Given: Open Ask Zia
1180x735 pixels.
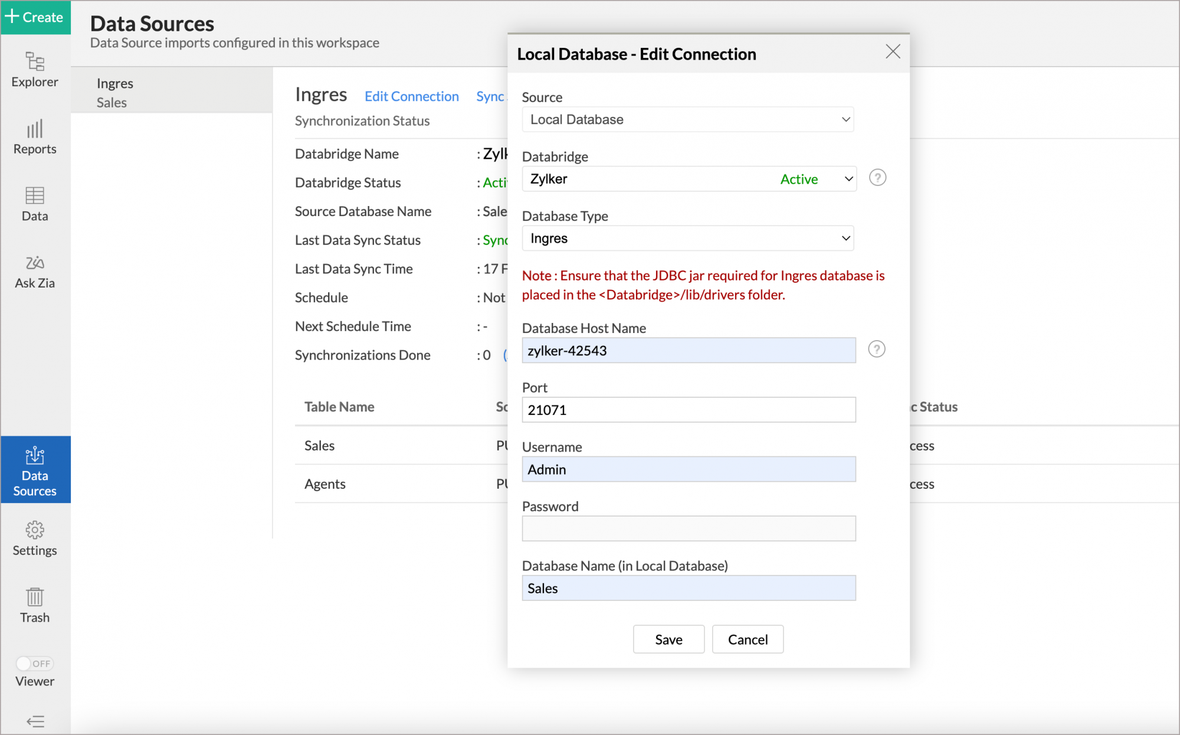Looking at the screenshot, I should tap(34, 272).
